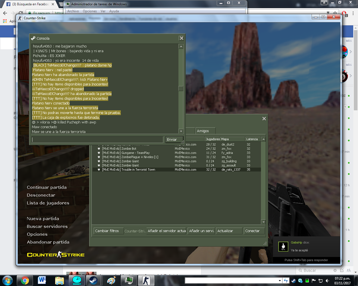Click Cambiar filtros button
The height and width of the screenshot is (286, 358).
109,231
